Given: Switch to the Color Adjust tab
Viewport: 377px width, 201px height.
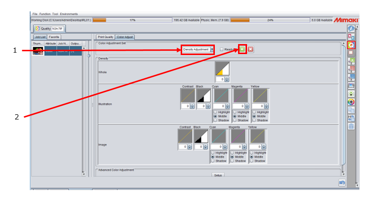Looking at the screenshot, I should click(125, 37).
